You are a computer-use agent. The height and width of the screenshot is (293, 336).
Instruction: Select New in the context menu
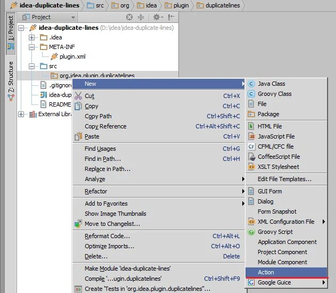click(158, 84)
